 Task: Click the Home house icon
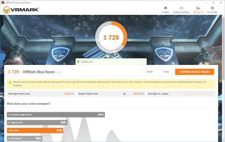pos(165,8)
